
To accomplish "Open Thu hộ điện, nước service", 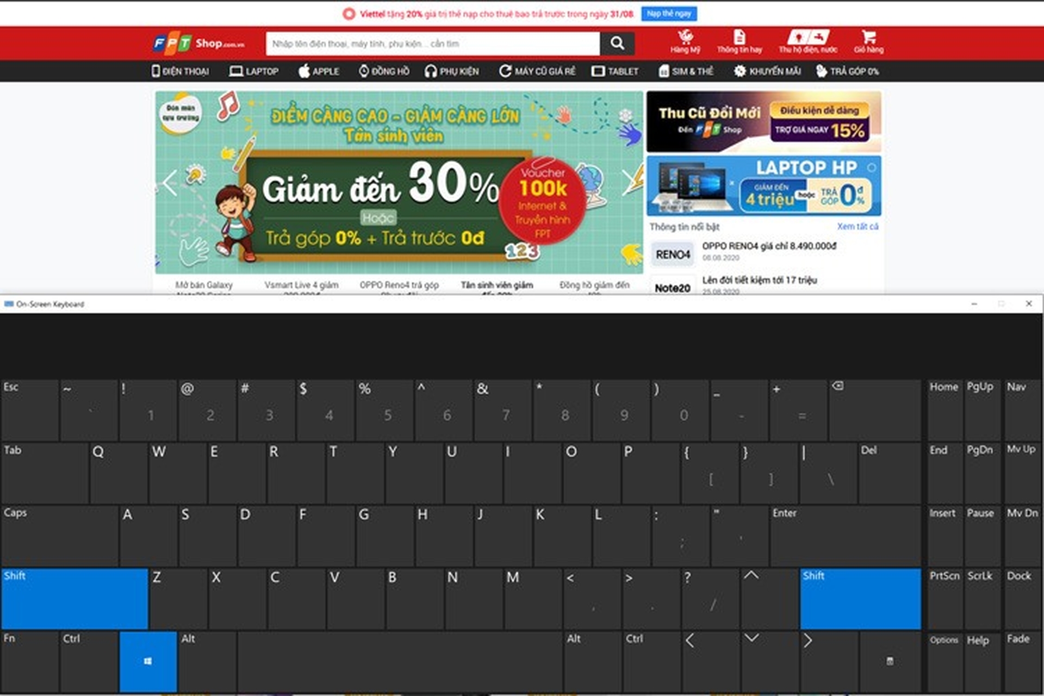I will tap(808, 42).
